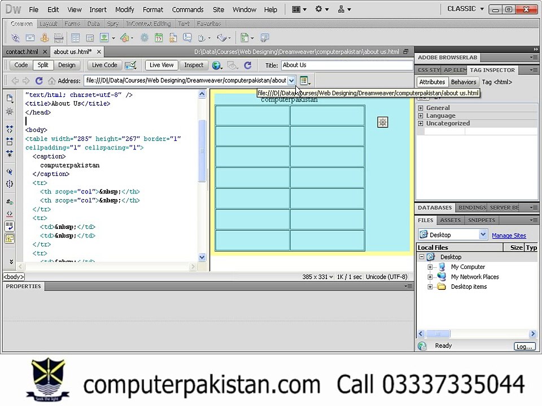Toggle Word Wrap in the coding toolbar
Viewport: 542px width, 406px height.
tap(10, 226)
